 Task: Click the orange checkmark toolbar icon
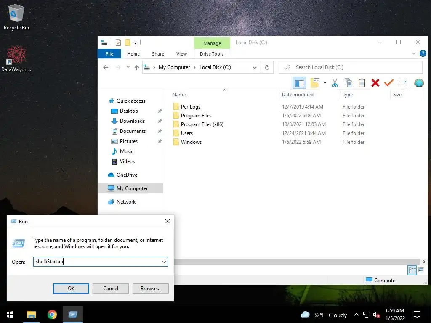click(388, 83)
